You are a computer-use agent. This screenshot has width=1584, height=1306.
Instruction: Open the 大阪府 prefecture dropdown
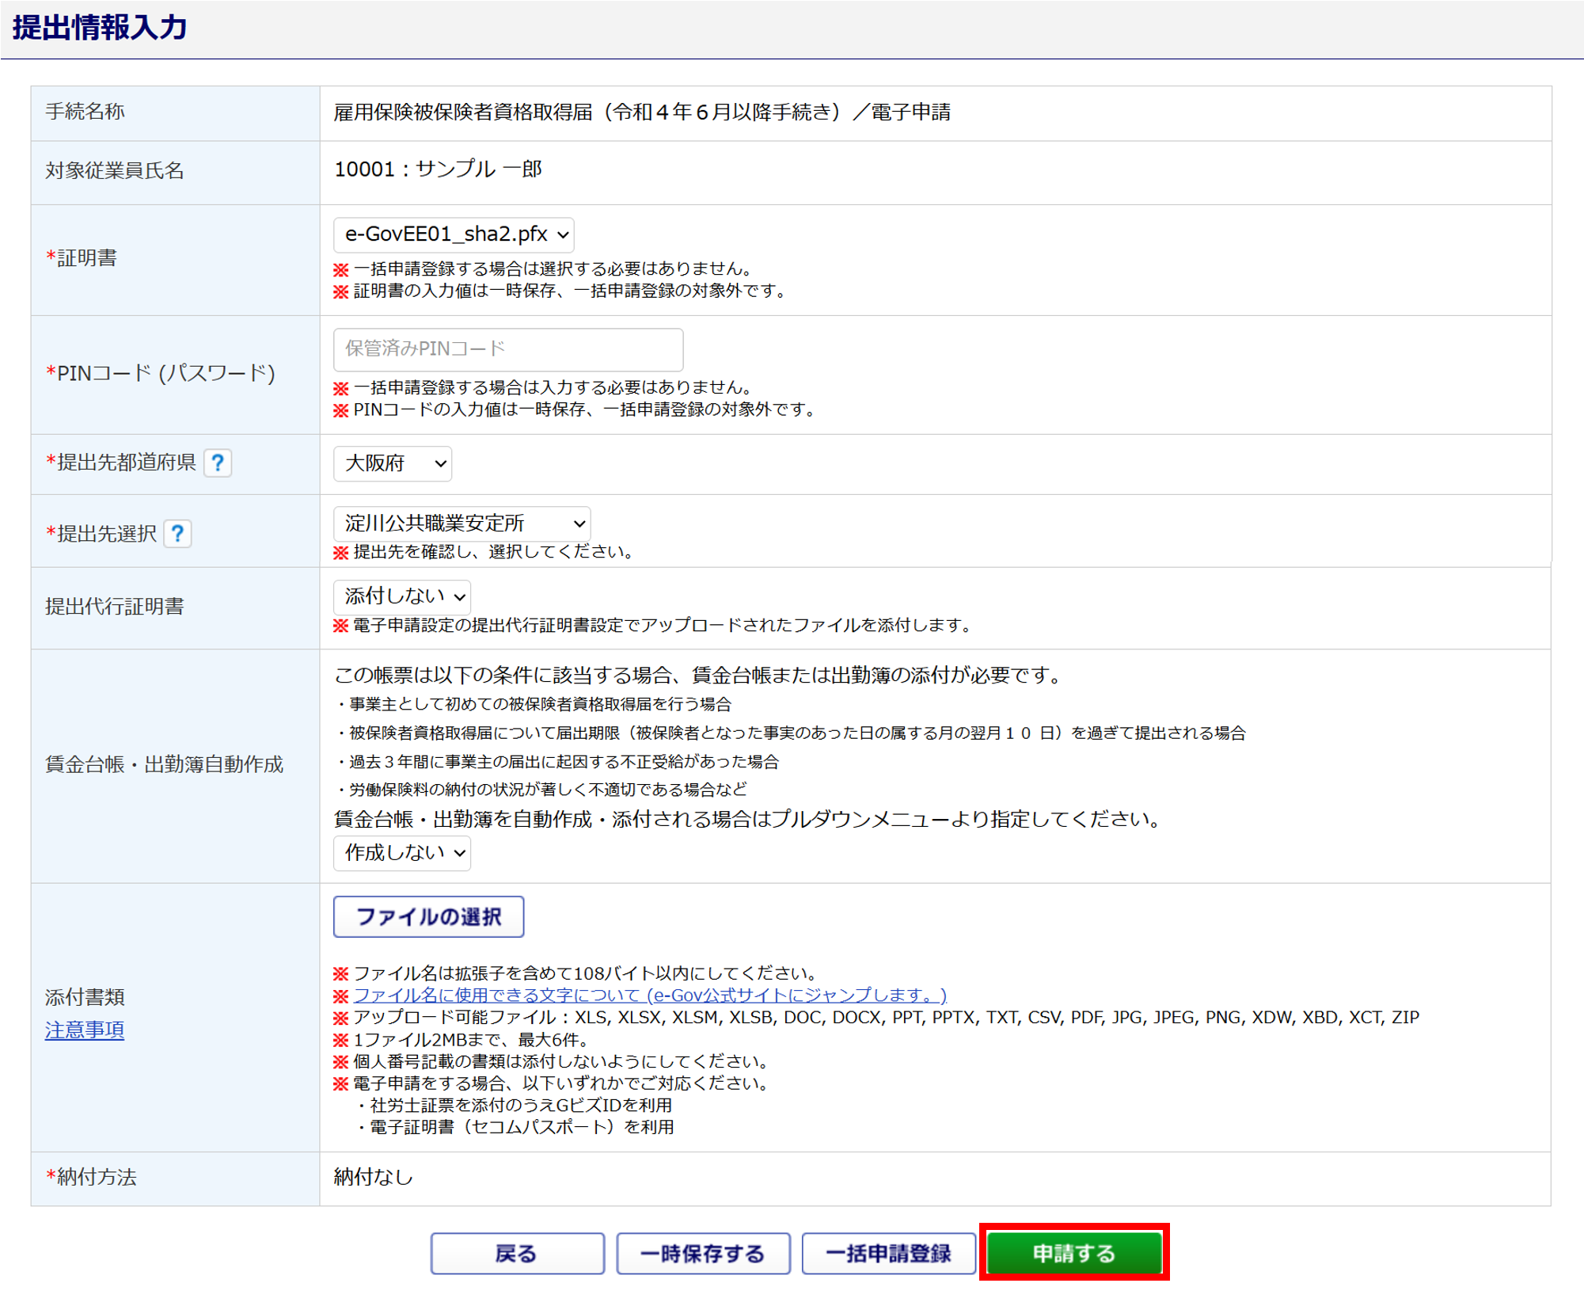click(x=393, y=463)
